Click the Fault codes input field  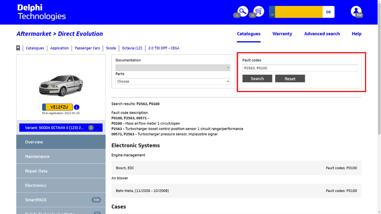click(x=300, y=68)
